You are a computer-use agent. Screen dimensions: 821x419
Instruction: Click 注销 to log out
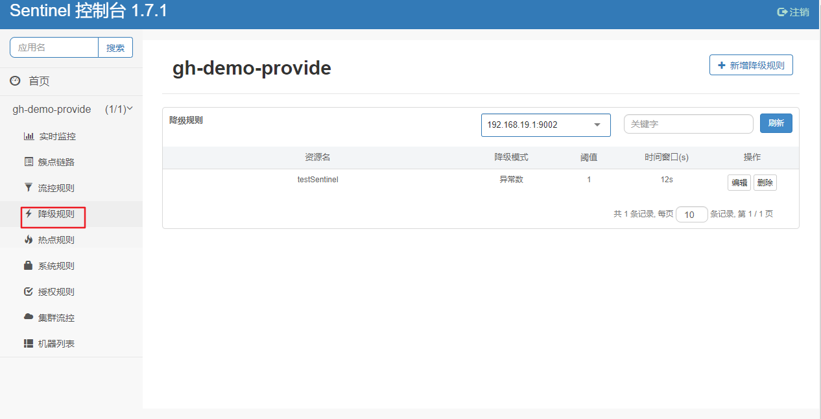click(x=800, y=12)
